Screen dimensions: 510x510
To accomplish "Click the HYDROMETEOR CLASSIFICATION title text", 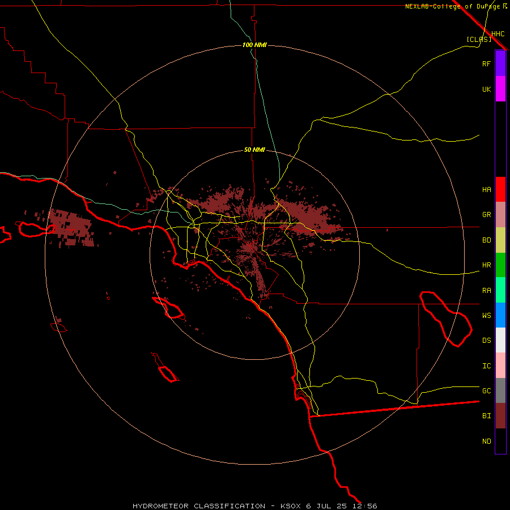I will pyautogui.click(x=199, y=506).
